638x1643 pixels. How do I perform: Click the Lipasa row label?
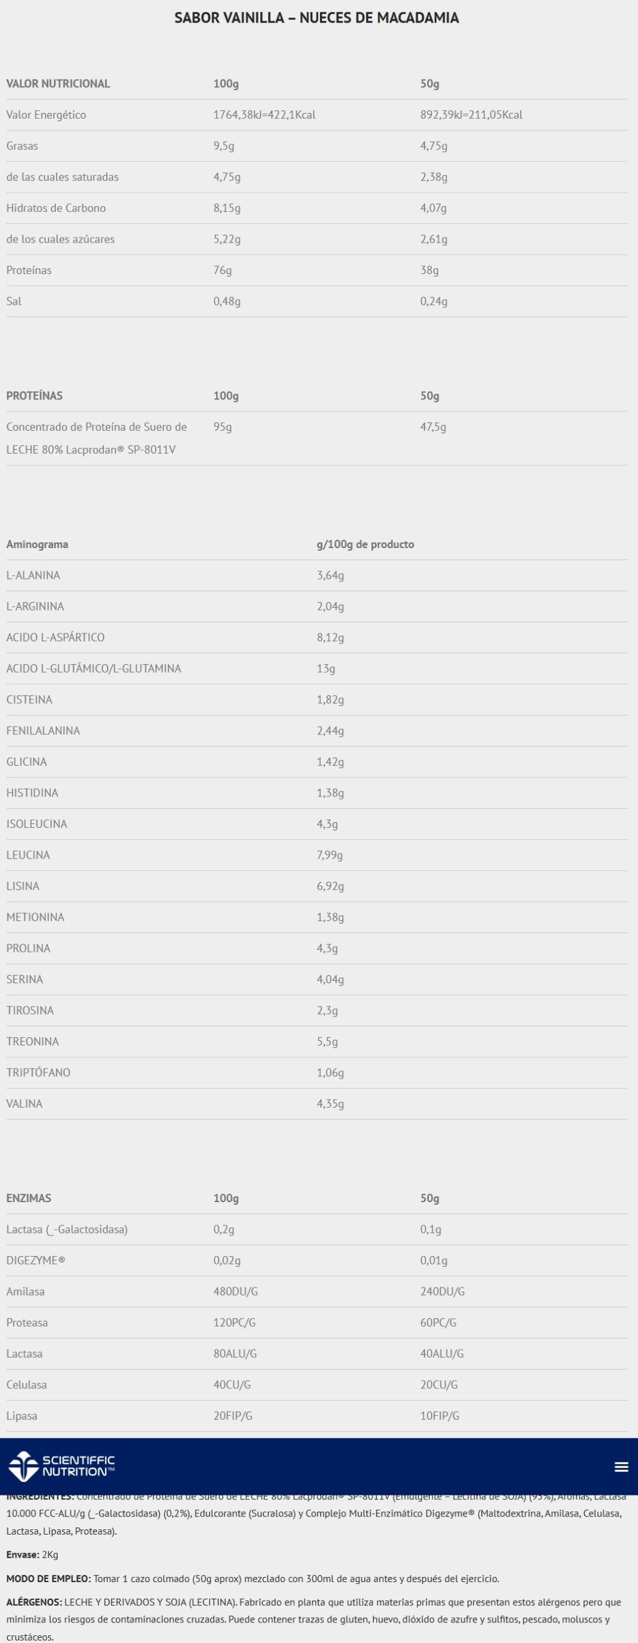tap(22, 1416)
